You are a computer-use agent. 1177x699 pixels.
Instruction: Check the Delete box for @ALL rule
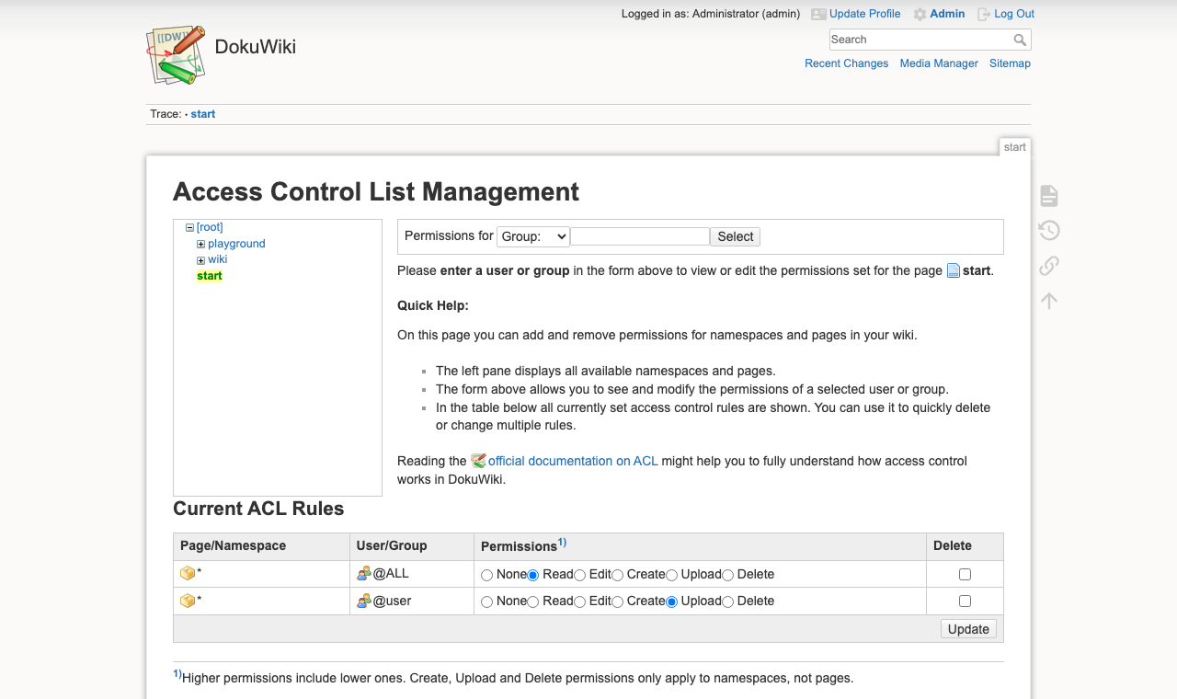pyautogui.click(x=965, y=574)
